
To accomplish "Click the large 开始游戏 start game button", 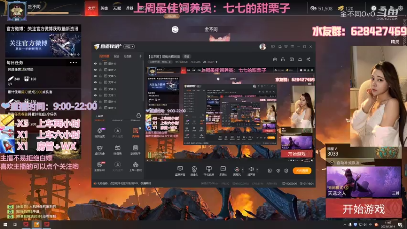I will click(x=363, y=209).
